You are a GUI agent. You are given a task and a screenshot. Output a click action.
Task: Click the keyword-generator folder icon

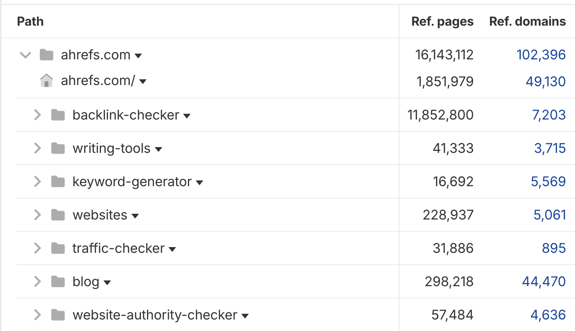click(x=58, y=181)
